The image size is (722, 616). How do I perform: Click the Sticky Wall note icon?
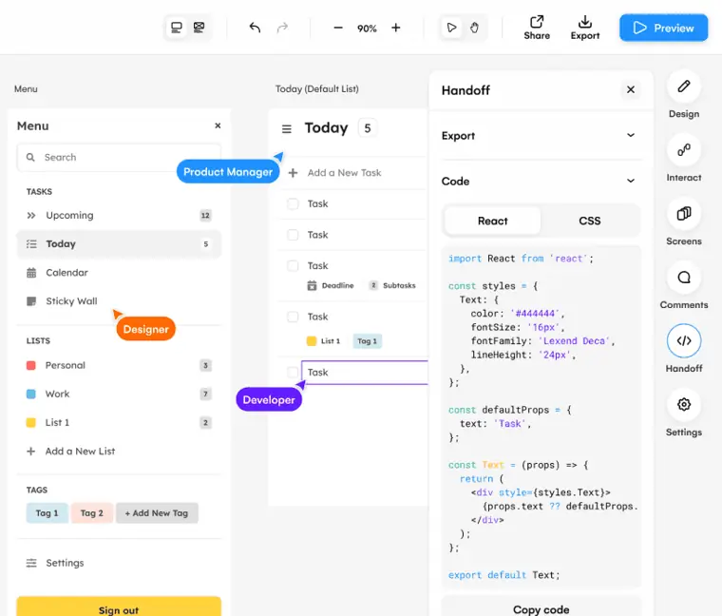31,301
